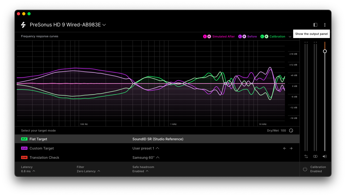Viewport: 346px width, 196px height.
Task: Click the 10 kHz axis label
Action: coord(263,124)
